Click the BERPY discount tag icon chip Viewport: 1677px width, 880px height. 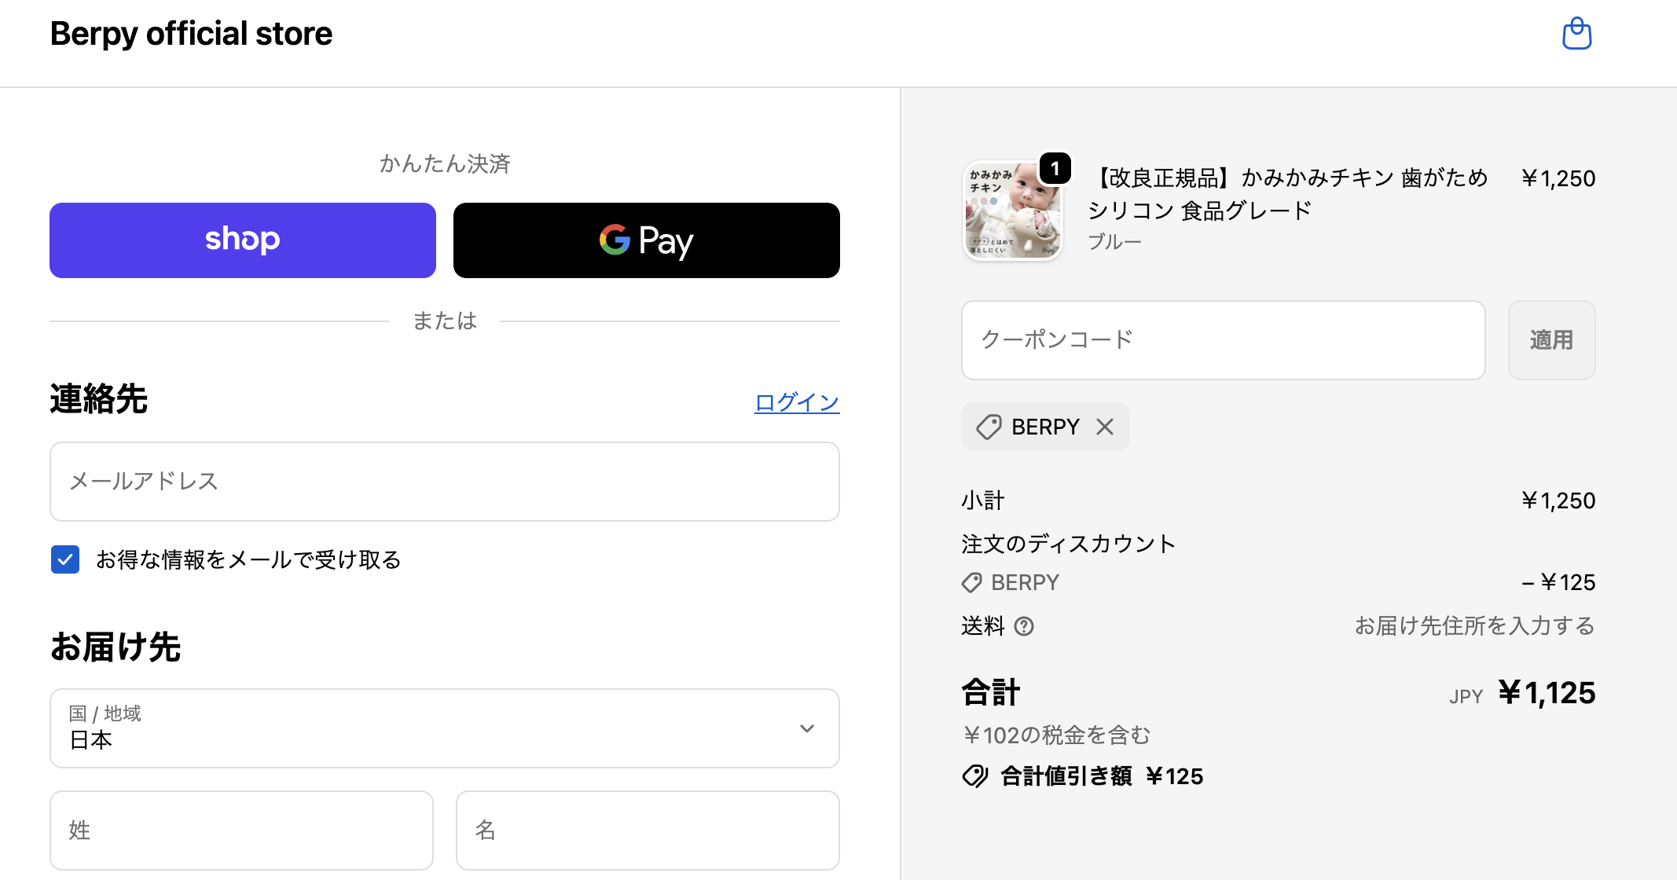tap(989, 427)
